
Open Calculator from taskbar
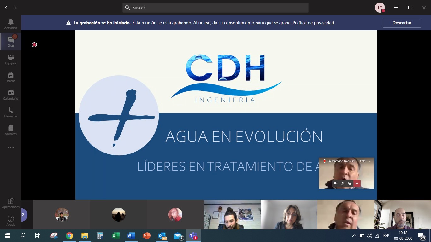click(x=100, y=236)
